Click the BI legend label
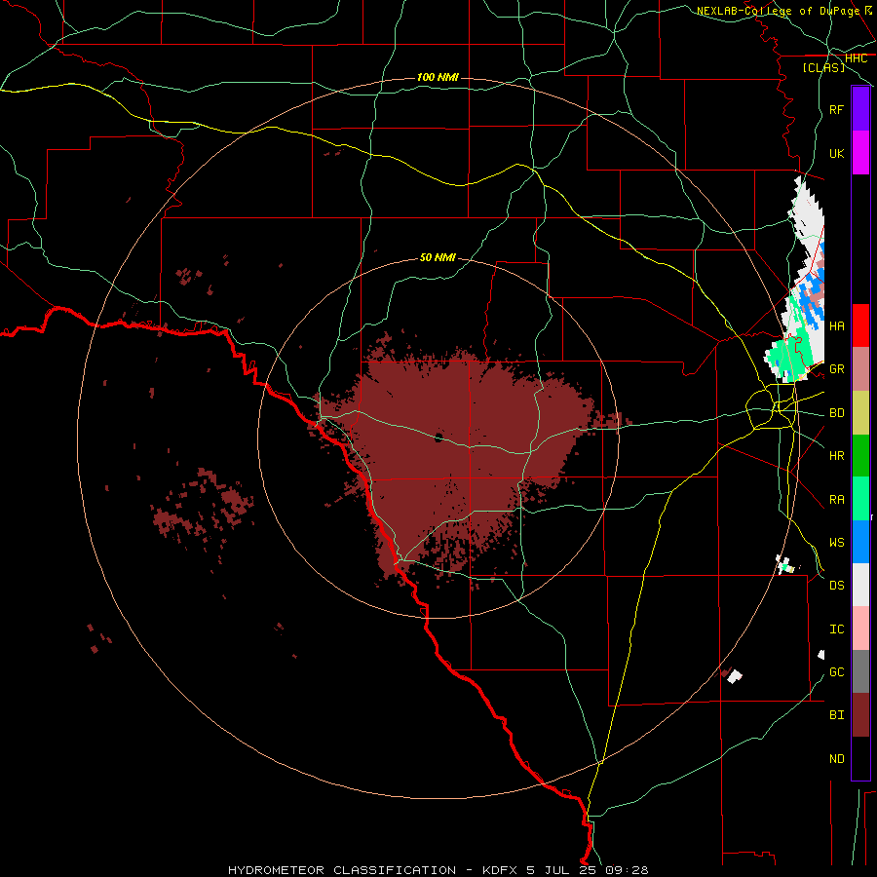Viewport: 877px width, 877px height. click(836, 715)
